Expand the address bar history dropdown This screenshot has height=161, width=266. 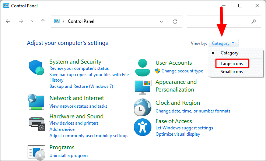click(x=161, y=21)
